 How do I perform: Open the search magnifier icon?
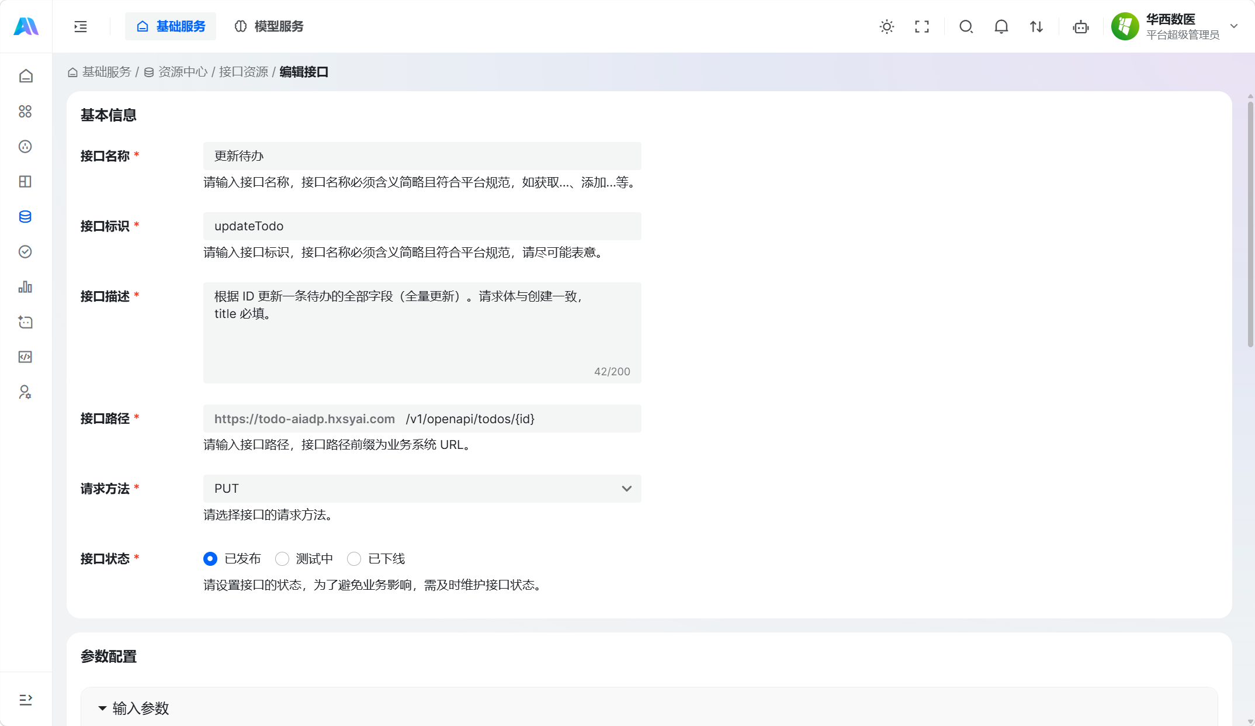coord(966,26)
